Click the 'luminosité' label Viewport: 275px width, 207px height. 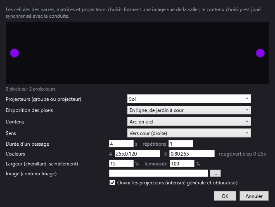tap(156, 164)
